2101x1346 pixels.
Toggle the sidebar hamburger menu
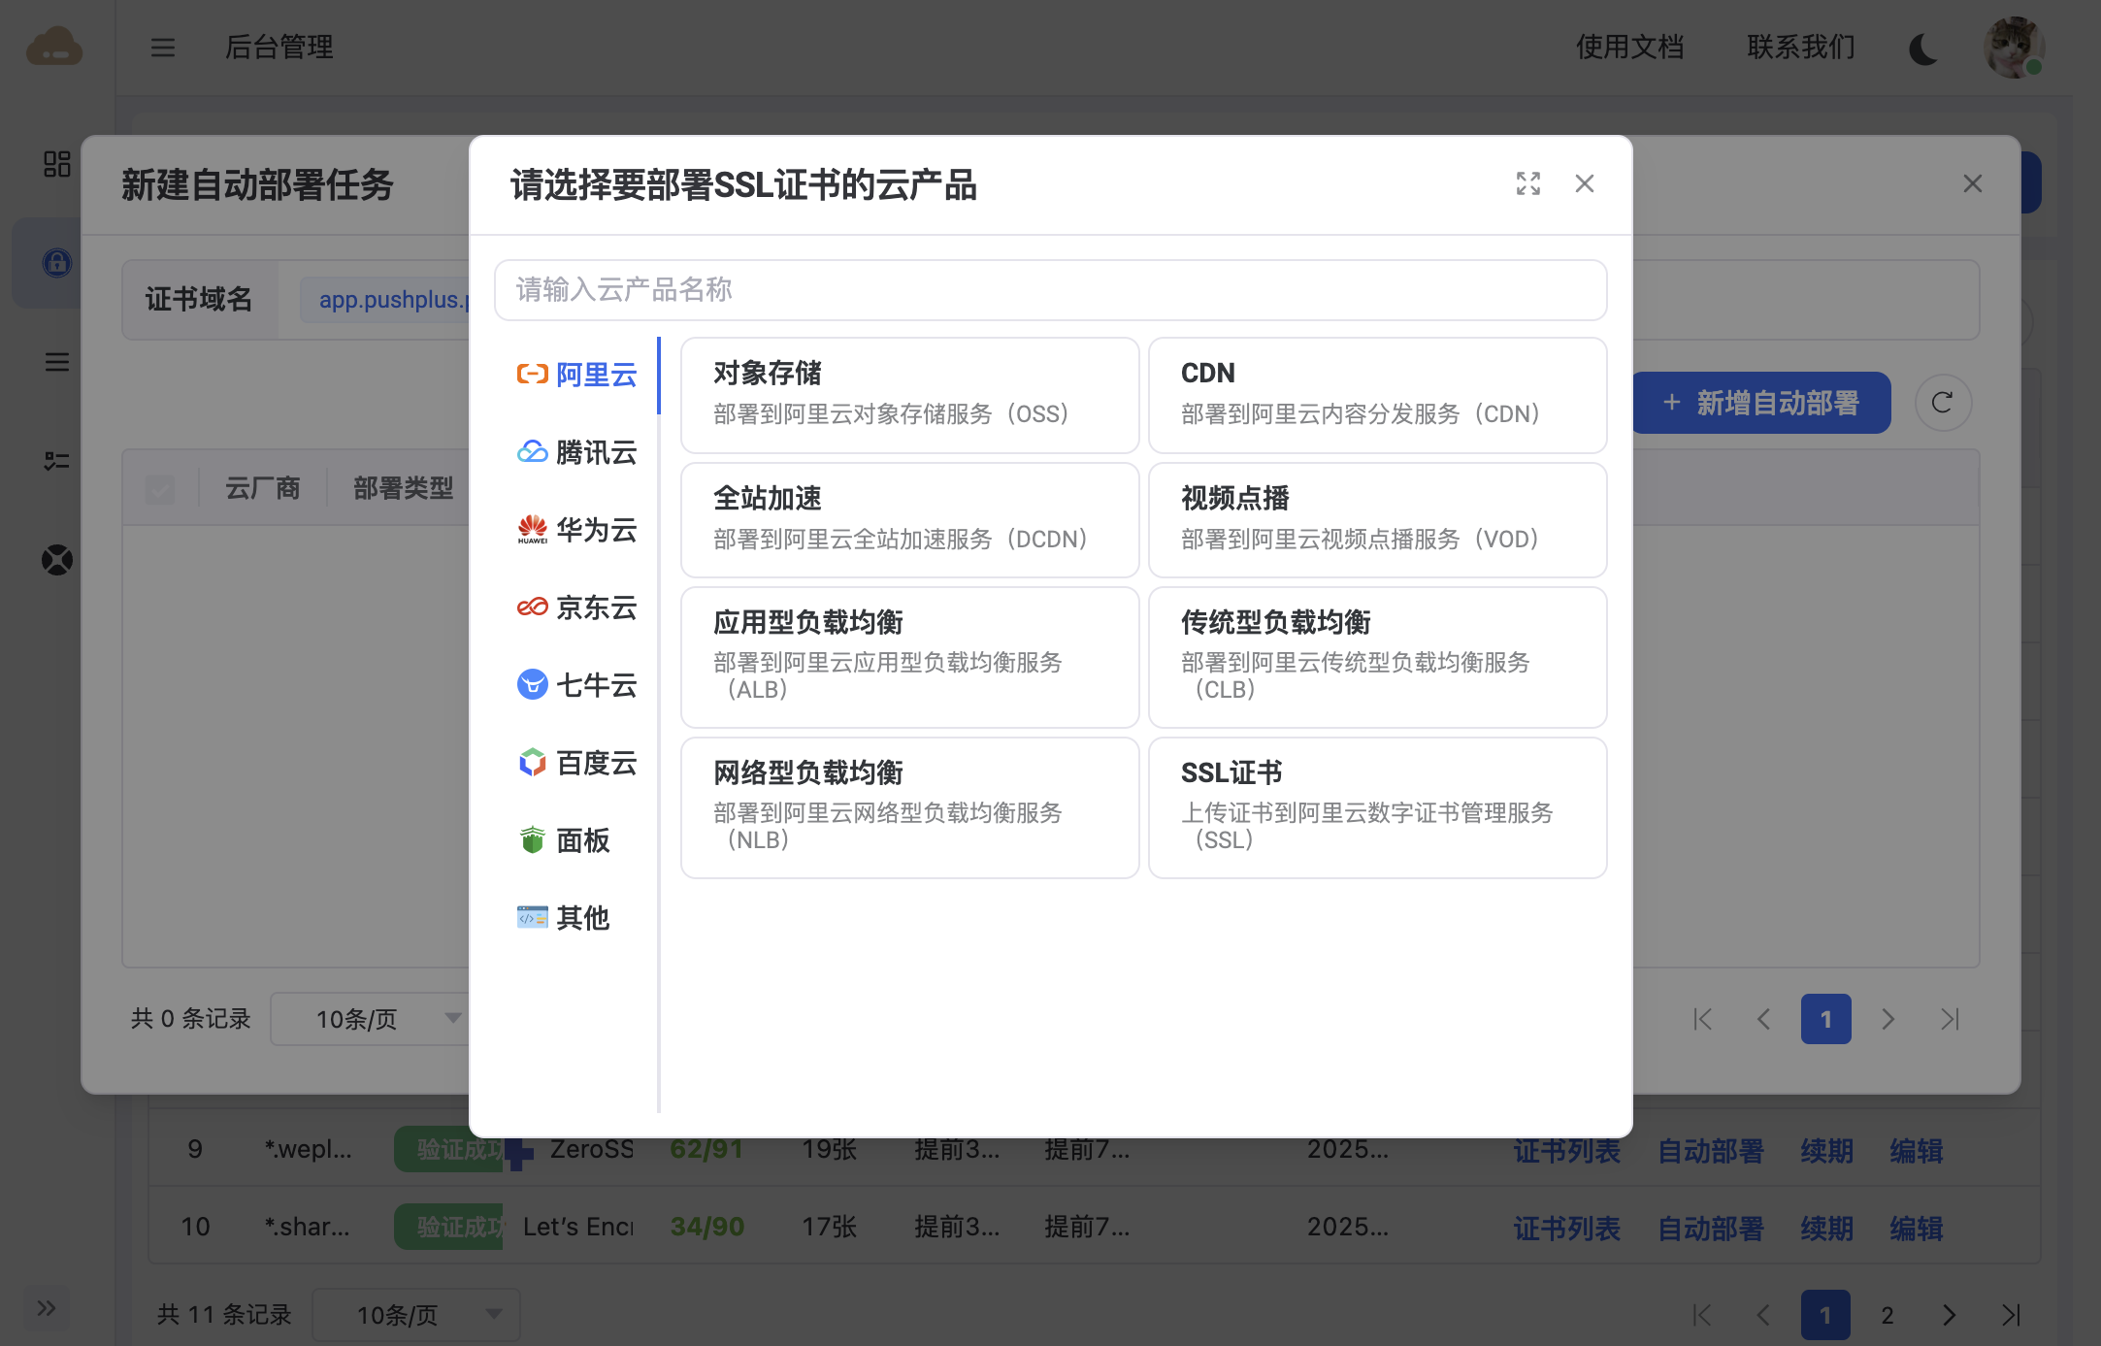(x=163, y=47)
